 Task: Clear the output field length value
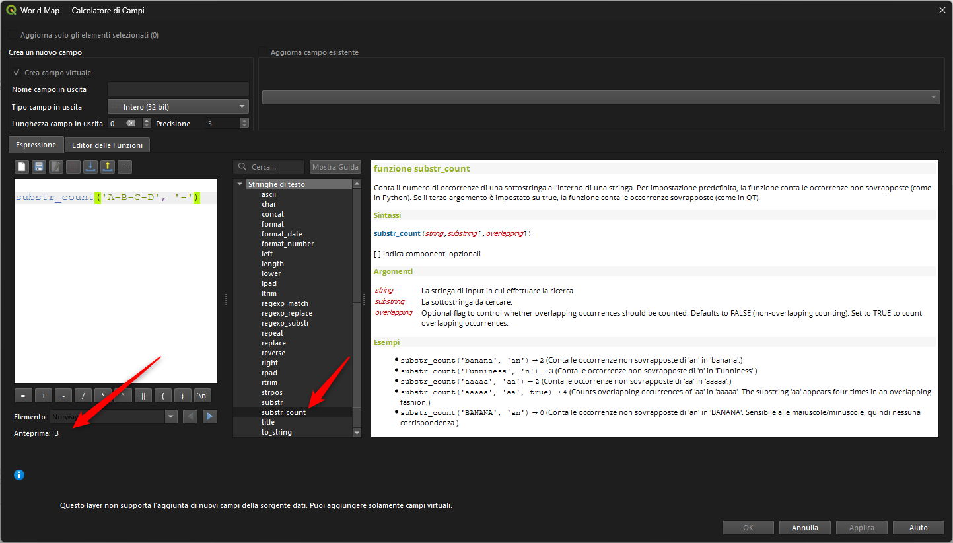point(131,124)
